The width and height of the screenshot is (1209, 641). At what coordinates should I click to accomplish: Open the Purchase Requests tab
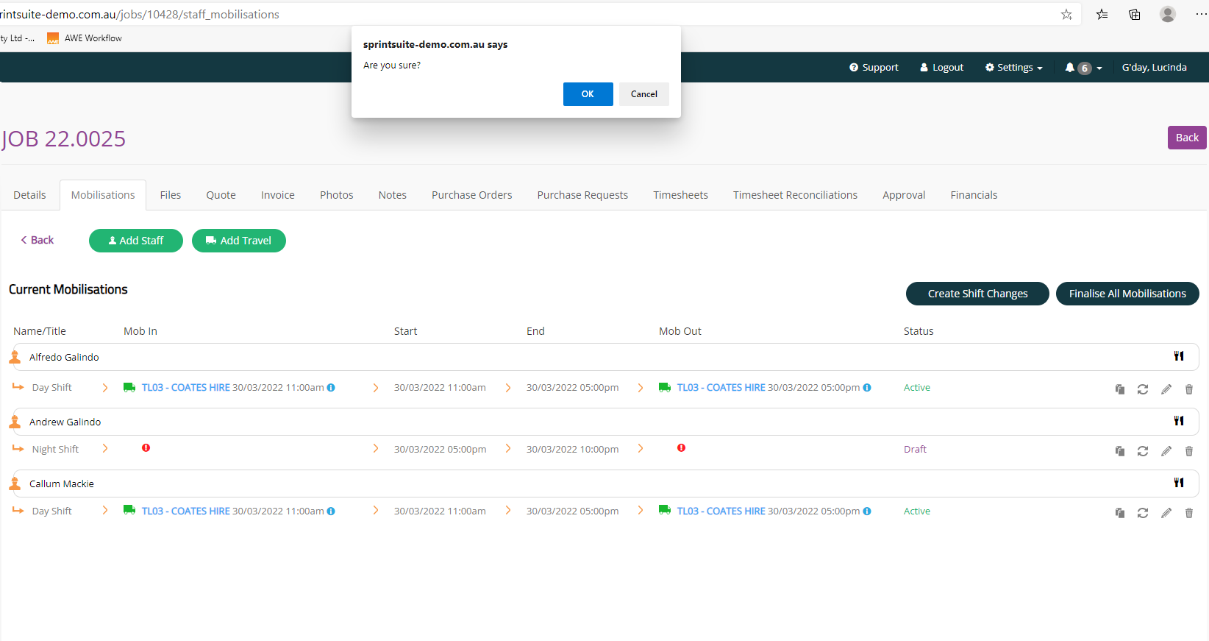click(582, 195)
